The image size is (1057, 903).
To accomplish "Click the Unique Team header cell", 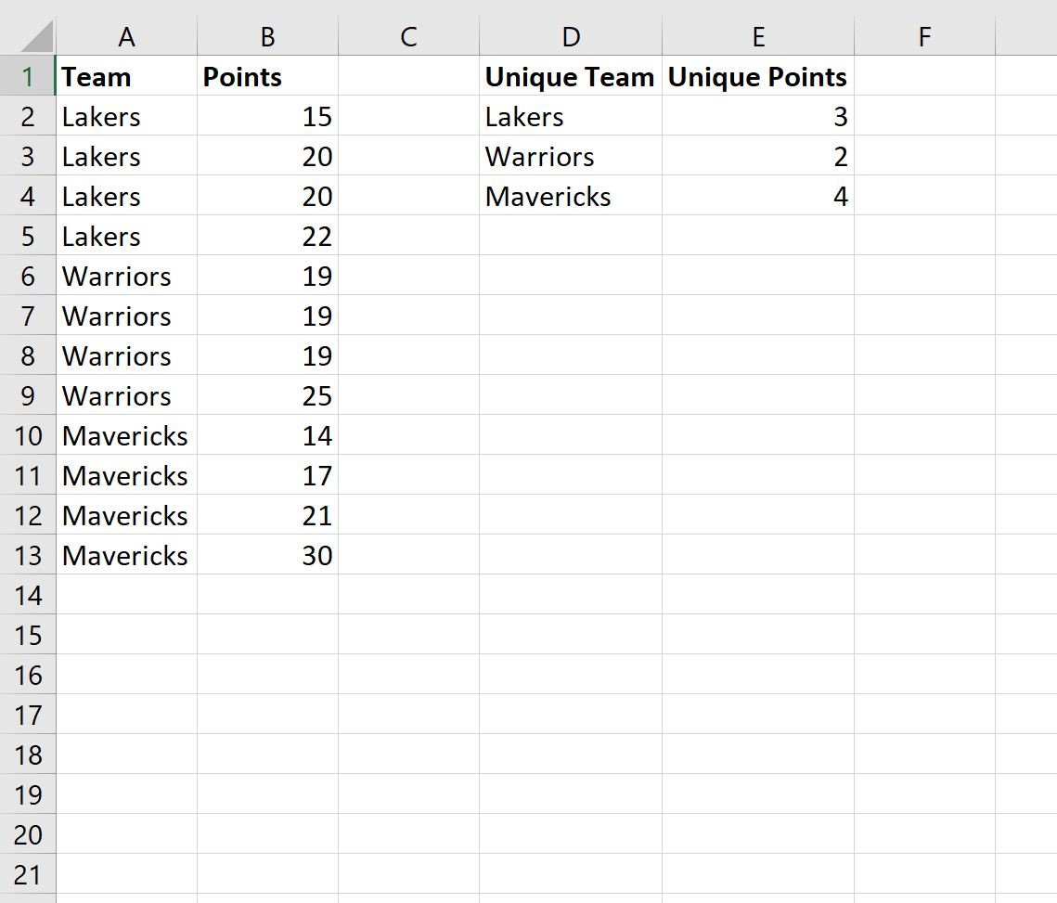I will 571,76.
